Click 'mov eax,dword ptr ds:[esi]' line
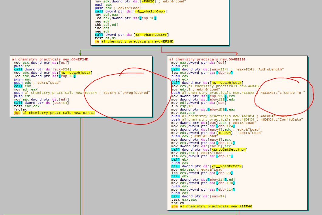This screenshot has height=215, width=322. (x=199, y=63)
